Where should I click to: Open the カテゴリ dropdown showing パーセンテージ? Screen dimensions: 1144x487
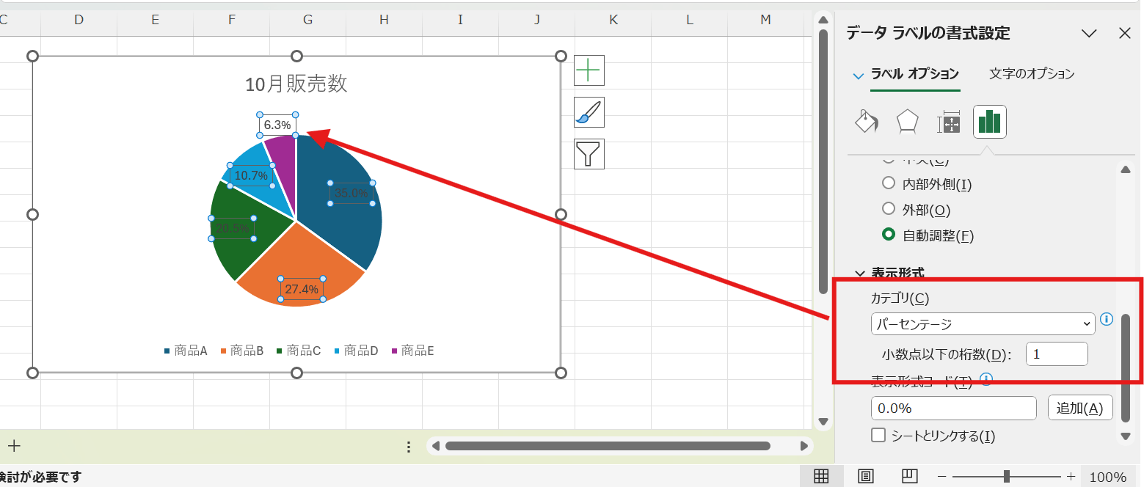point(983,323)
